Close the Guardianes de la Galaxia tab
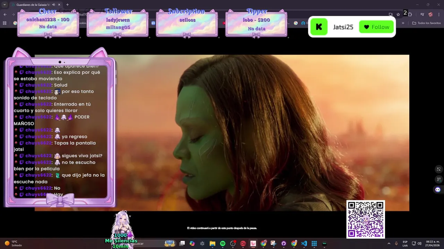Image resolution: width=444 pixels, height=249 pixels. click(59, 5)
